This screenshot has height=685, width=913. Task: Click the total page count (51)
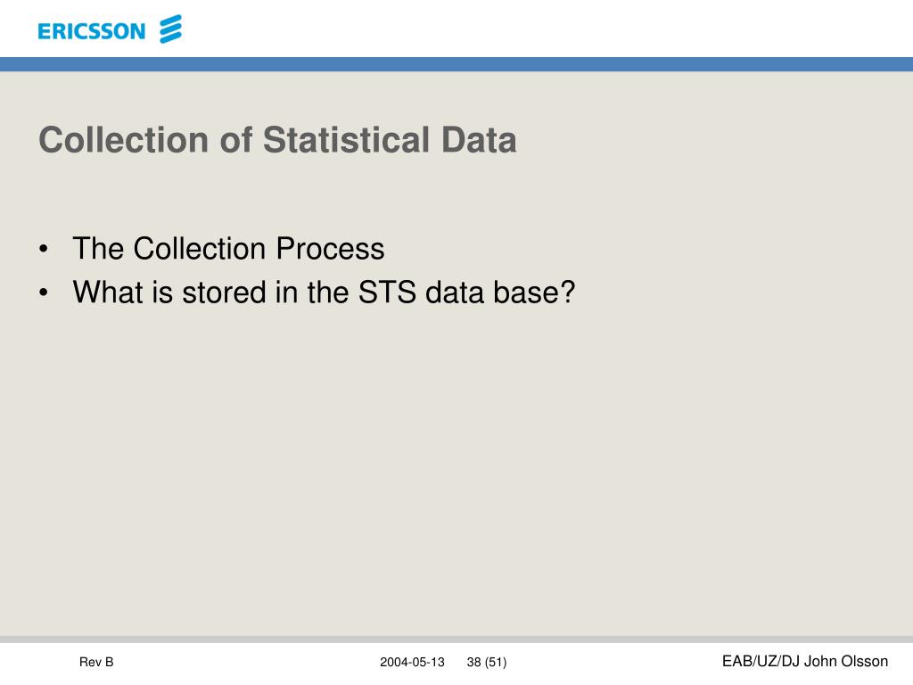496,663
